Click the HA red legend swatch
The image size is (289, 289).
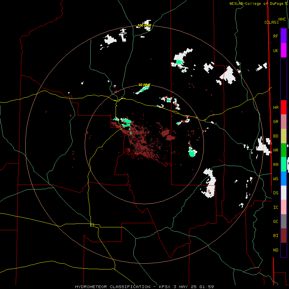pyautogui.click(x=284, y=107)
